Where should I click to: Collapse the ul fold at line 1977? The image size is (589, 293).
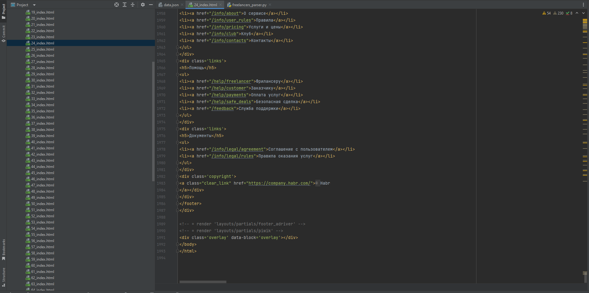pyautogui.click(x=177, y=142)
